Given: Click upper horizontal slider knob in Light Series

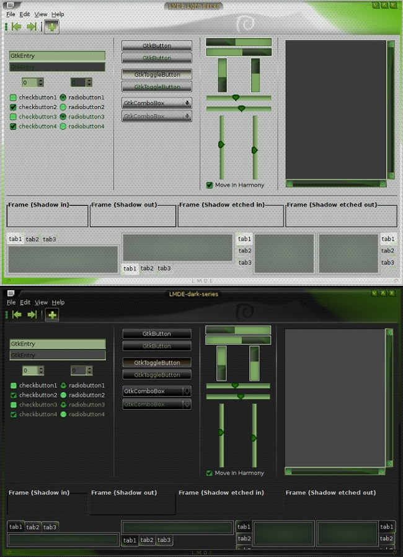Looking at the screenshot, I should 236,97.
